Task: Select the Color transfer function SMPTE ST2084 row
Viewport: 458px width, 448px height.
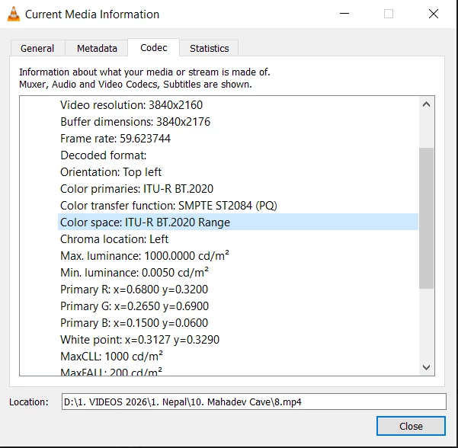Action: coord(238,206)
